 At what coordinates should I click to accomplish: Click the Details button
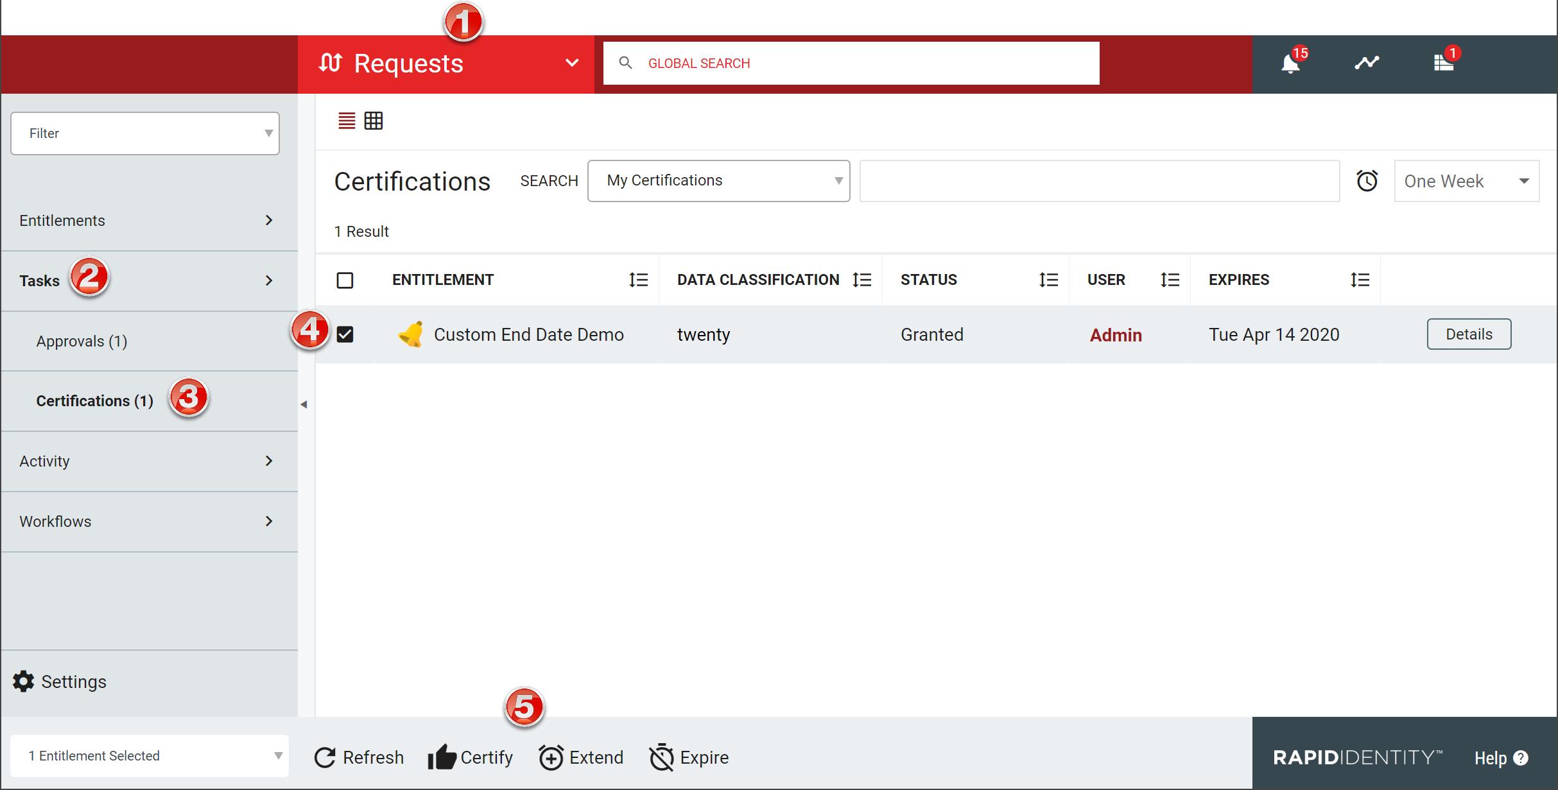[1469, 334]
